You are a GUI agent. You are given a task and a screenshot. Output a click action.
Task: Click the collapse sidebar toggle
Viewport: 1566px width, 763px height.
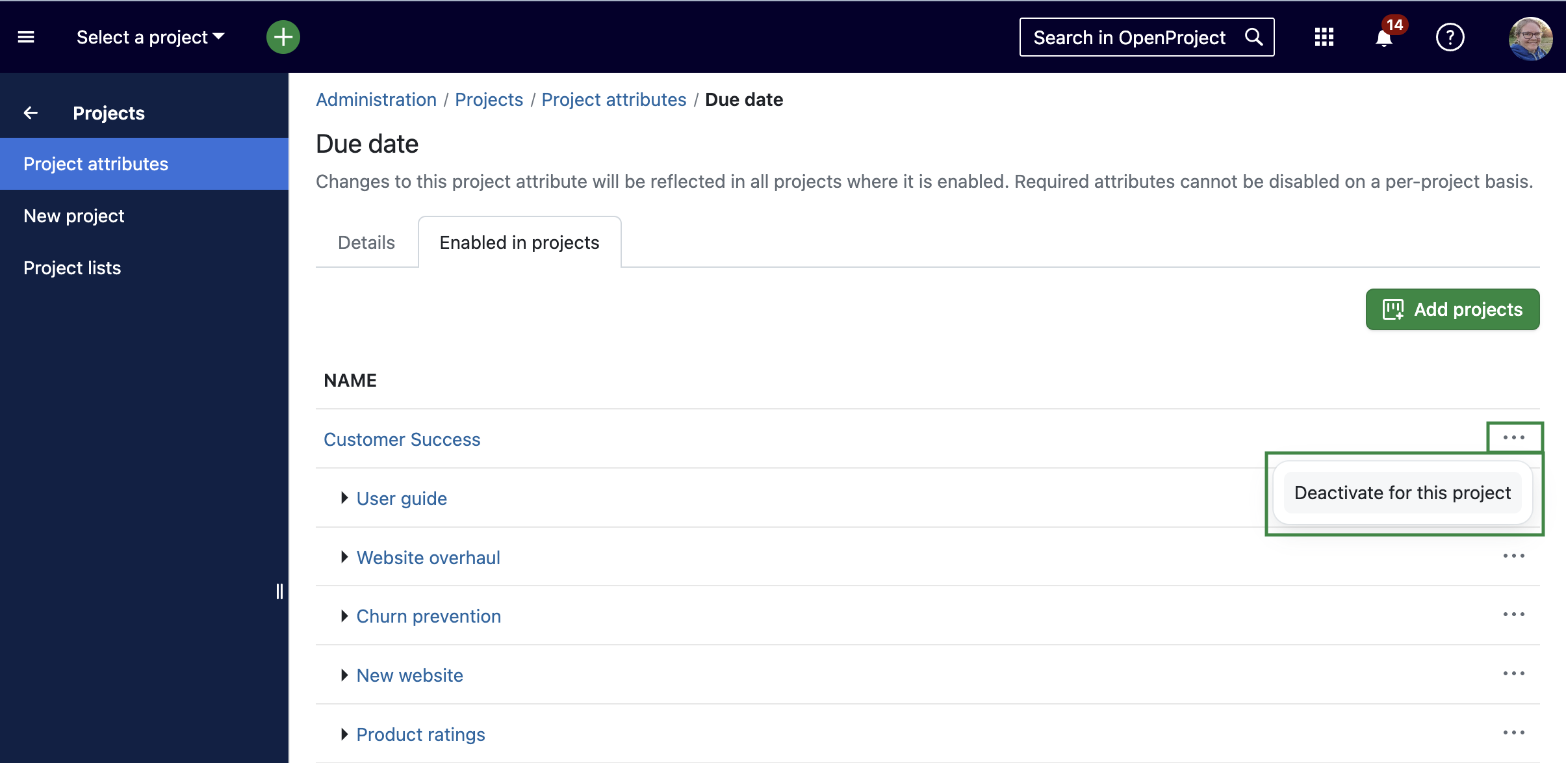tap(279, 591)
